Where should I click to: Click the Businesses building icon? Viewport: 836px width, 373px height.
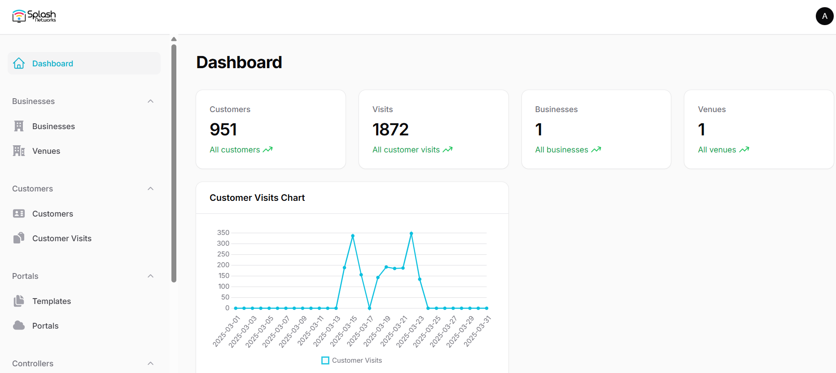(x=19, y=126)
